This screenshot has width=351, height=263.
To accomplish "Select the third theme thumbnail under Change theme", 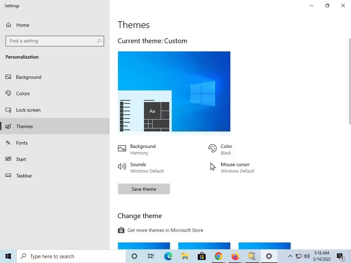I will pyautogui.click(x=265, y=246).
